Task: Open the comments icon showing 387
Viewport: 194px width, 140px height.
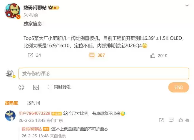Action: click(92, 55)
